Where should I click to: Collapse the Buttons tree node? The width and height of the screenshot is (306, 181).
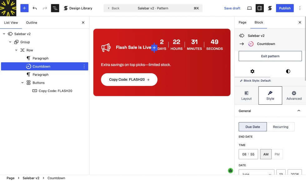(x=22, y=83)
